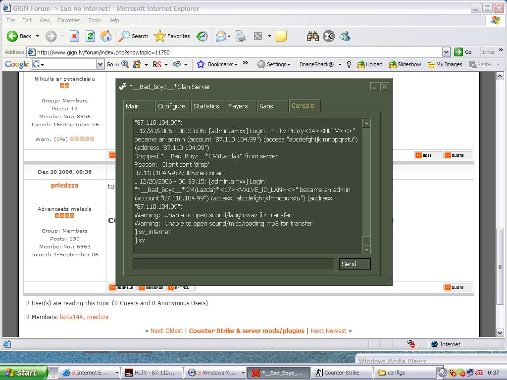This screenshot has width=507, height=380.
Task: Follow the Next Oldest topic link
Action: point(166,331)
